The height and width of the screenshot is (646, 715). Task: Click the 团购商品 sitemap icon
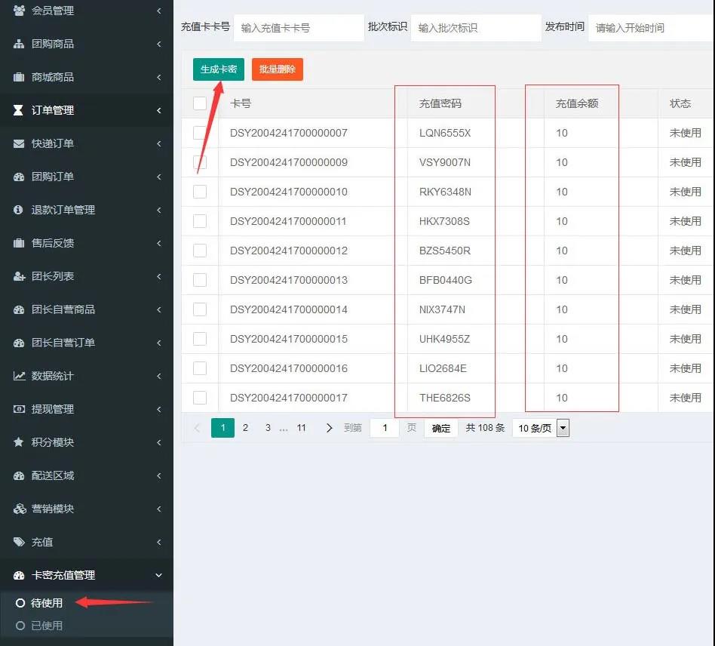point(19,44)
